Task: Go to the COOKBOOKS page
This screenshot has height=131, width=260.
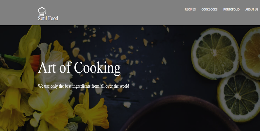Action: click(209, 9)
